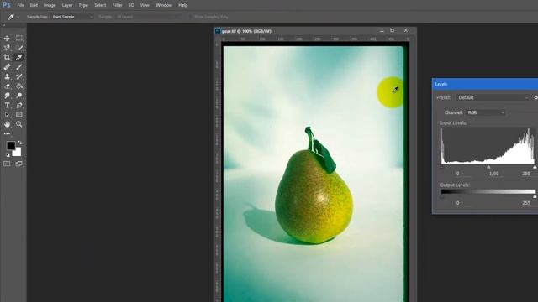Click the background color swatch
The image size is (538, 302).
(x=18, y=153)
